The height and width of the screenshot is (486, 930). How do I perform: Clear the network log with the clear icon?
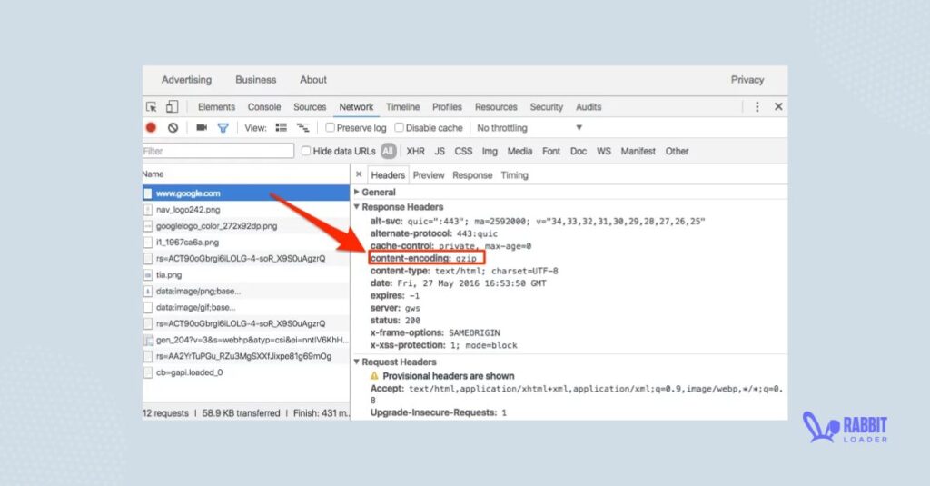pos(173,127)
